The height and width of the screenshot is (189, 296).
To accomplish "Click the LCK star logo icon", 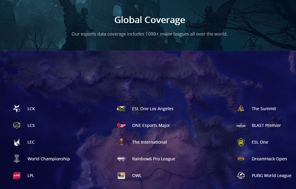I will (17, 109).
